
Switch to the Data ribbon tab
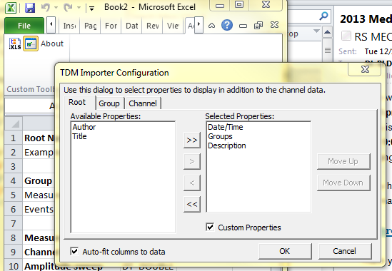click(x=132, y=26)
